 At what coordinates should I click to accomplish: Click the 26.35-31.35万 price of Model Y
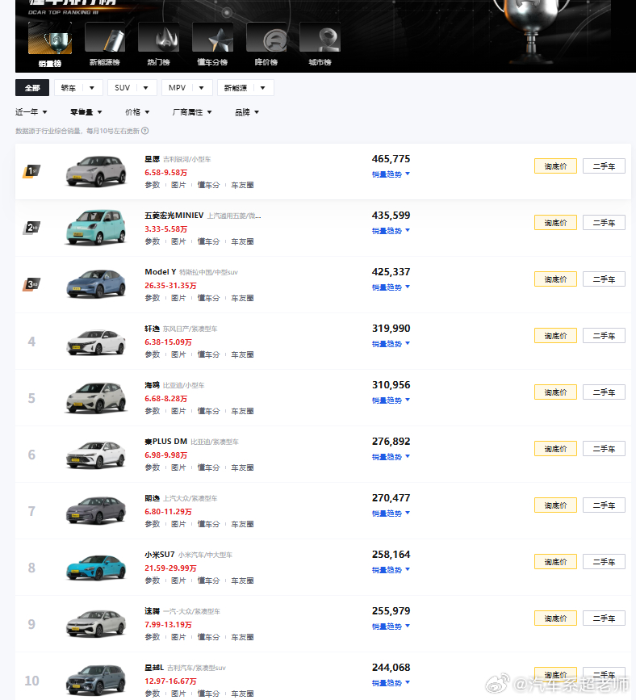tap(170, 285)
